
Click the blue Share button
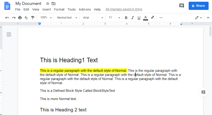coord(199,6)
